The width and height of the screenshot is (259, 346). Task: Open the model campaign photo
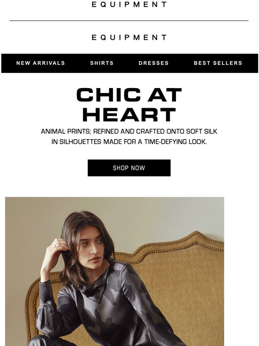(x=115, y=271)
